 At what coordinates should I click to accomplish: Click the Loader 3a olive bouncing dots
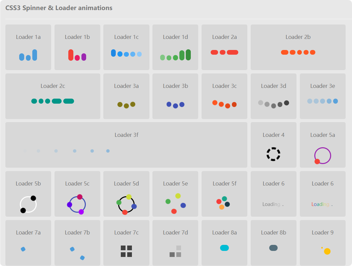(x=127, y=105)
